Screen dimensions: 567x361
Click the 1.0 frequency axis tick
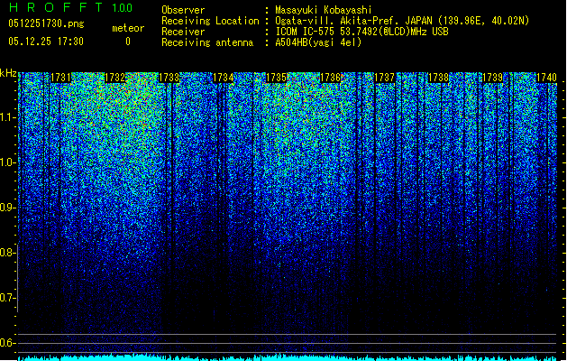8,162
